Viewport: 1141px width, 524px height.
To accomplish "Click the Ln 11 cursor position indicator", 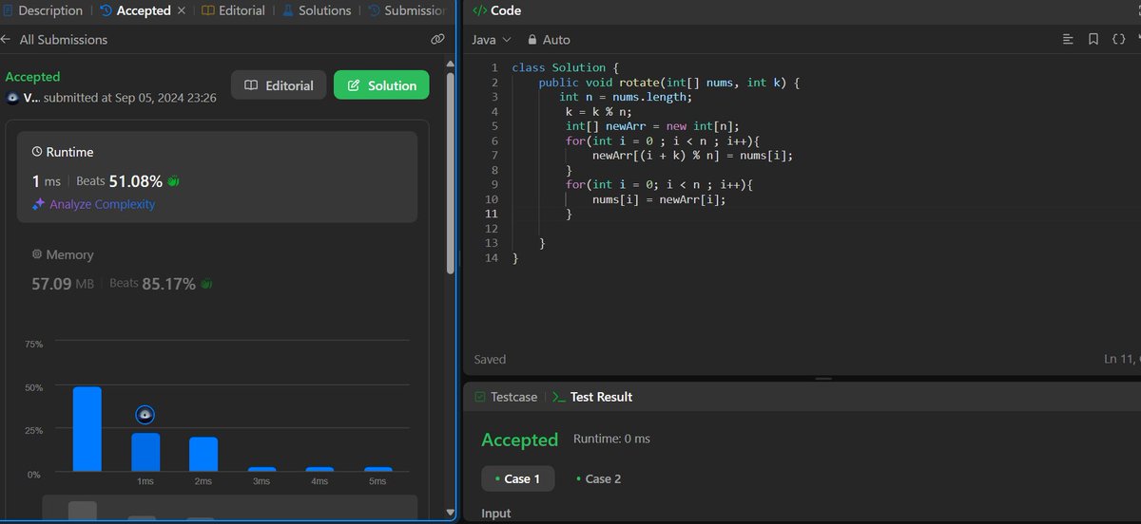I will coord(1122,359).
